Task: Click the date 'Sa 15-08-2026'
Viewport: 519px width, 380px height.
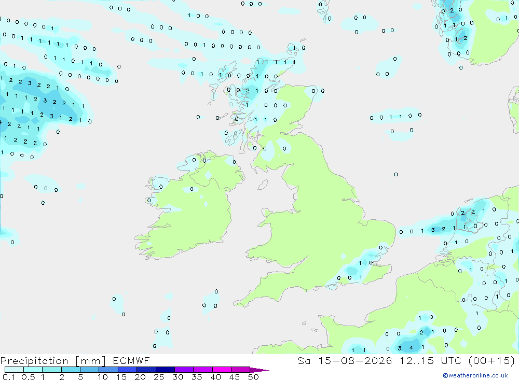Action: point(345,360)
